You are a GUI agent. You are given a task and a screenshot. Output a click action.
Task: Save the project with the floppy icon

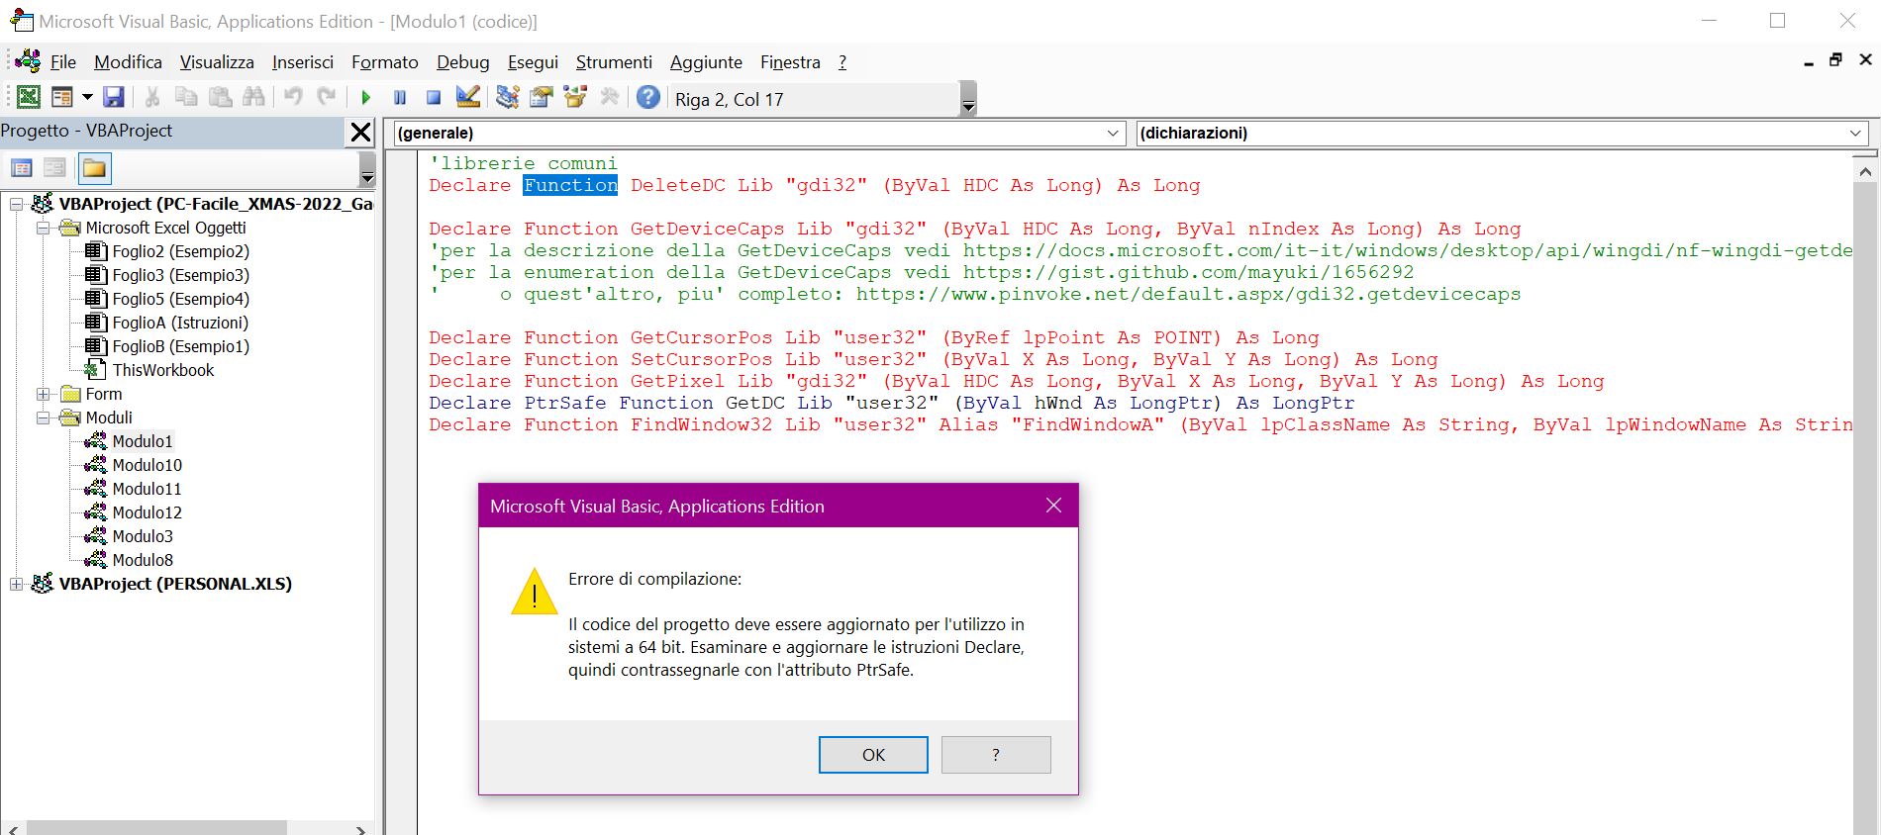(x=114, y=97)
